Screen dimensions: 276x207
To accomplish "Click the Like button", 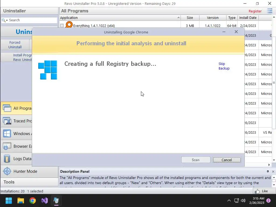I will click(264, 191).
